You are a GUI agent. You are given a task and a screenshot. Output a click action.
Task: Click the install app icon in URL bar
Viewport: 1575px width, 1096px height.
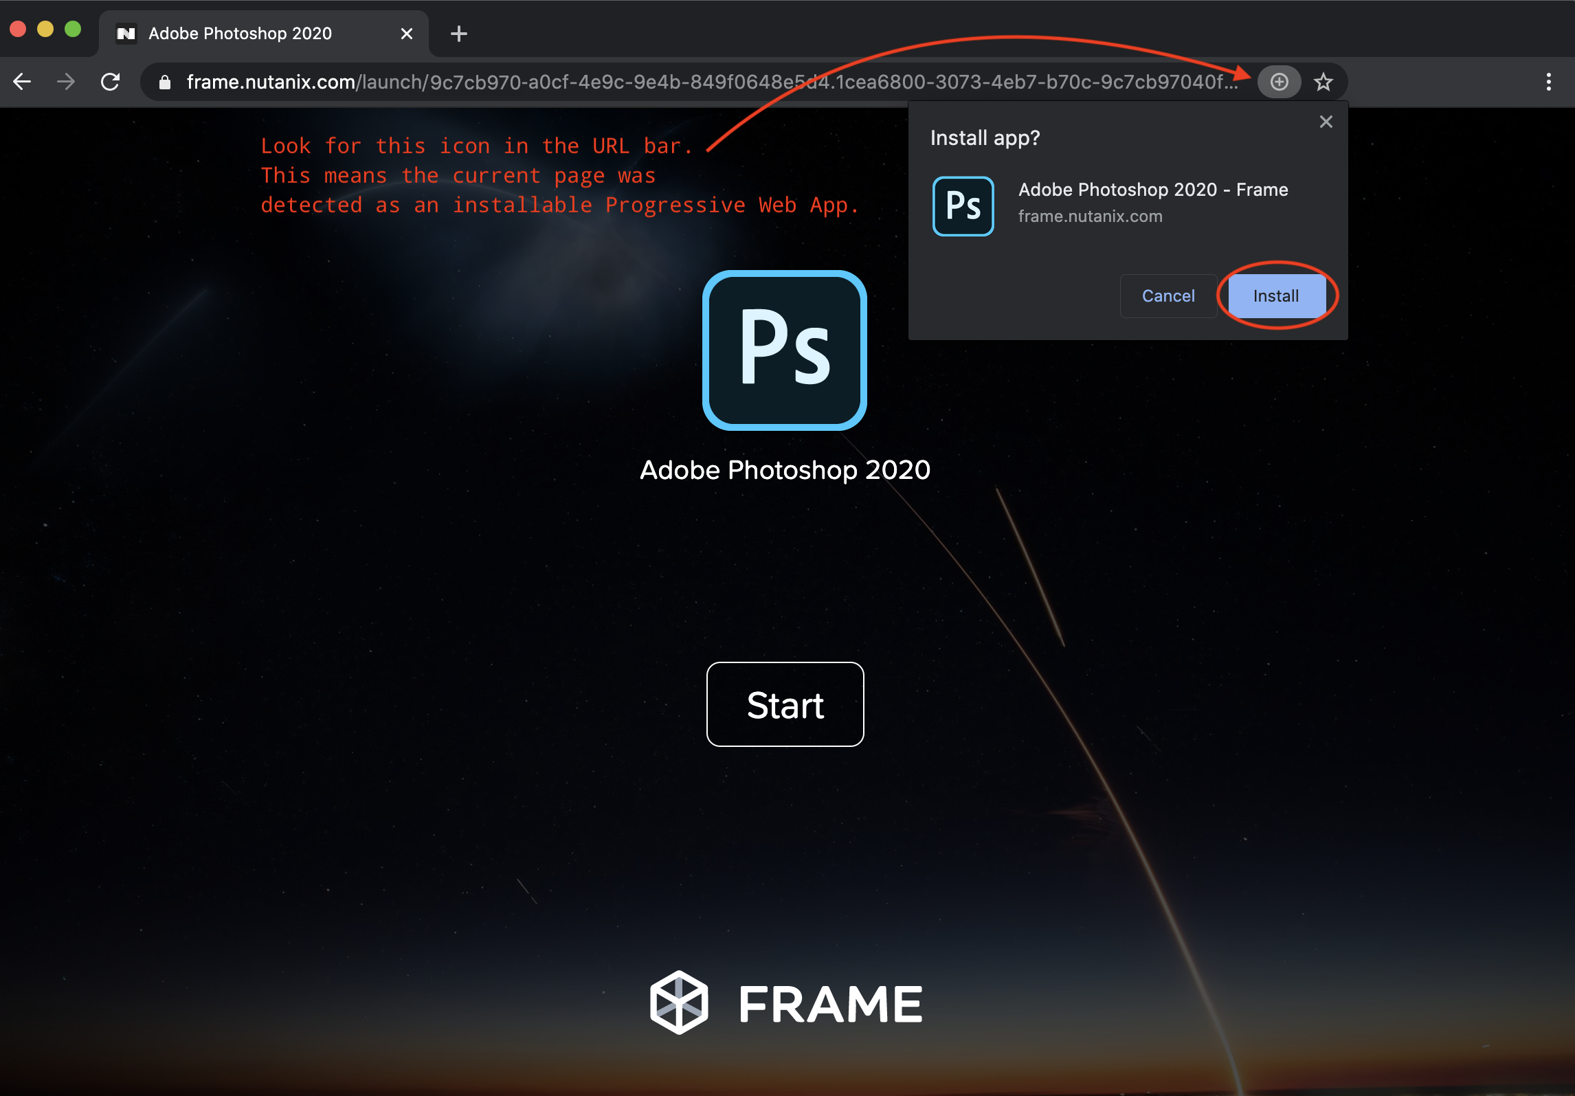[1279, 82]
